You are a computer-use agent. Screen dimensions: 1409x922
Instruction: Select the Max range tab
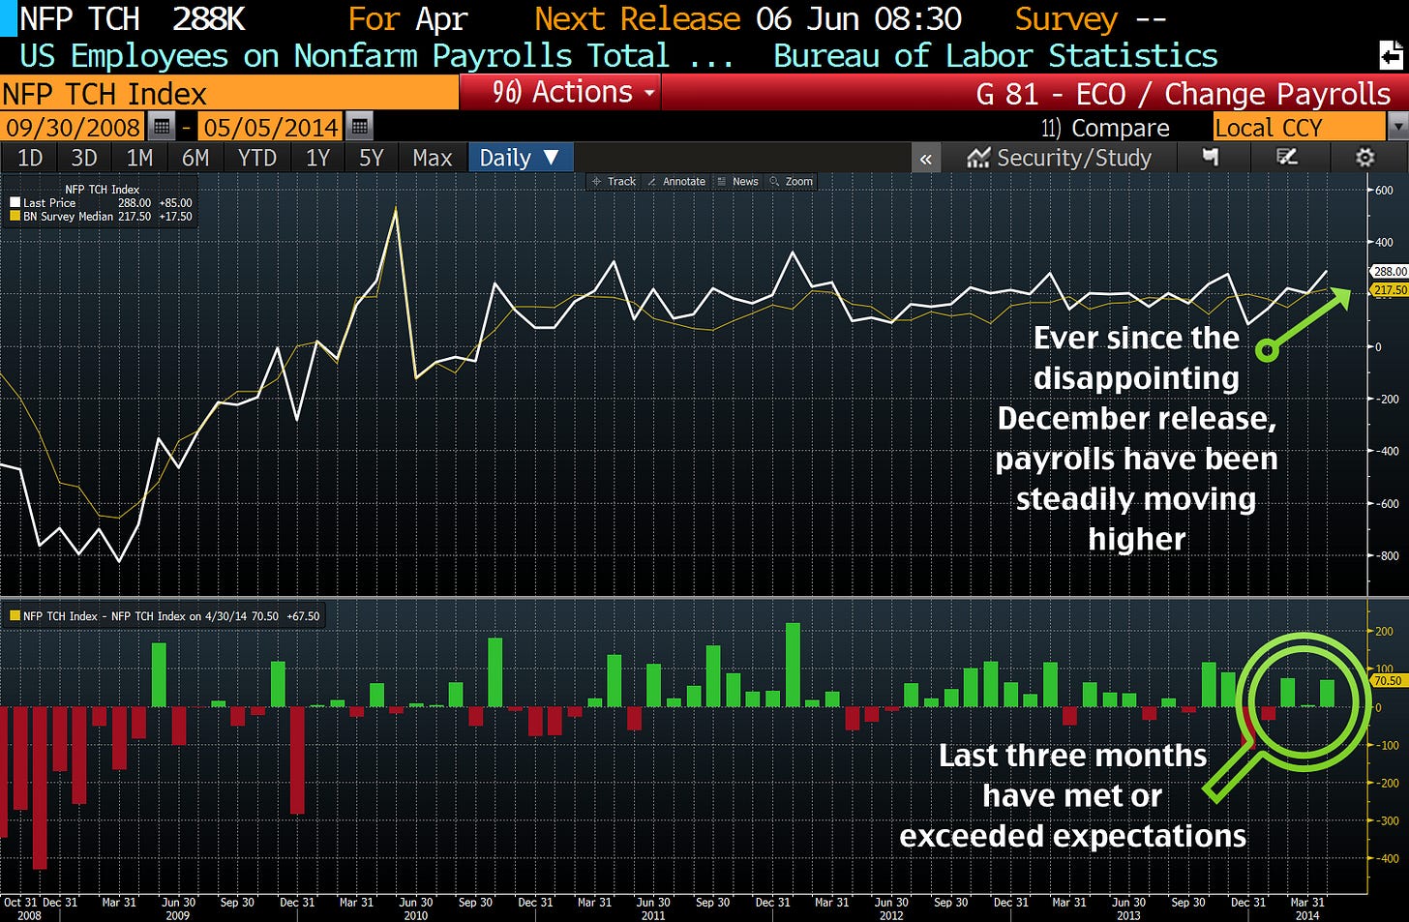click(433, 158)
